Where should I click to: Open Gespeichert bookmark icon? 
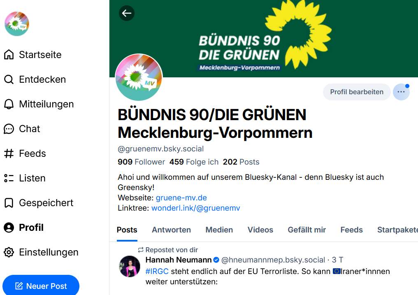[9, 203]
